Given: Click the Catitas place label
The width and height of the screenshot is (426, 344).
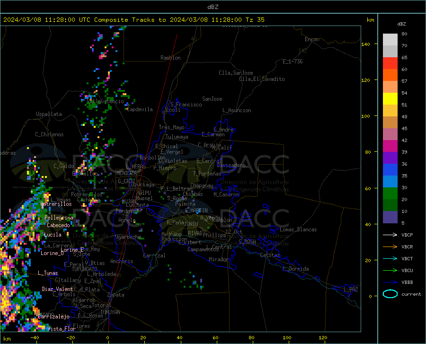Looking at the screenshot, I should click(x=270, y=255).
